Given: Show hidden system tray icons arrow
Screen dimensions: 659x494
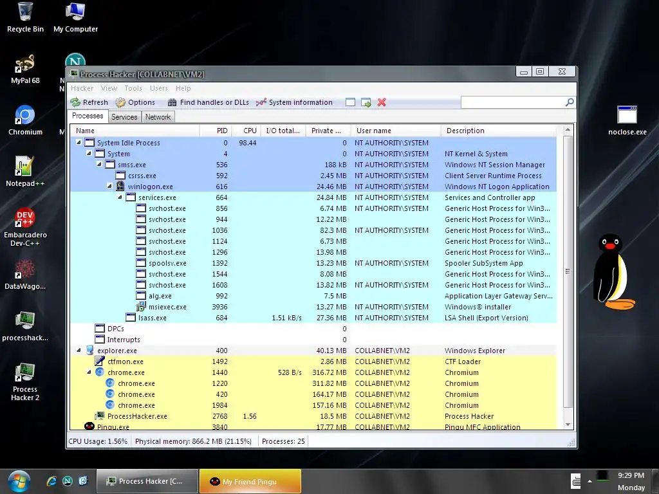Looking at the screenshot, I should 589,481.
